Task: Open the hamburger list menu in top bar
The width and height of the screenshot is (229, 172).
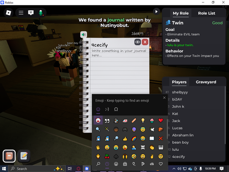Action: [x=21, y=13]
